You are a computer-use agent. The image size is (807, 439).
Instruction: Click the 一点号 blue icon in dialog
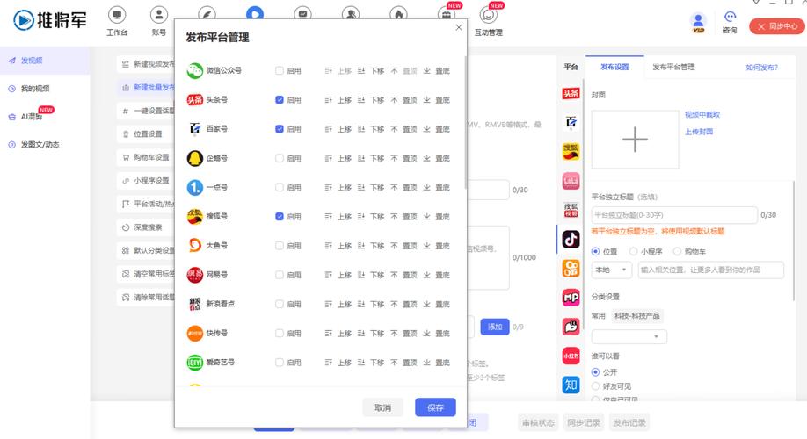pos(194,187)
